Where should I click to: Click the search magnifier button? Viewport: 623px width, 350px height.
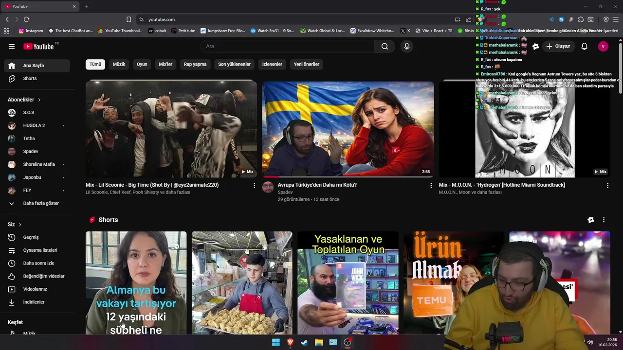[385, 46]
